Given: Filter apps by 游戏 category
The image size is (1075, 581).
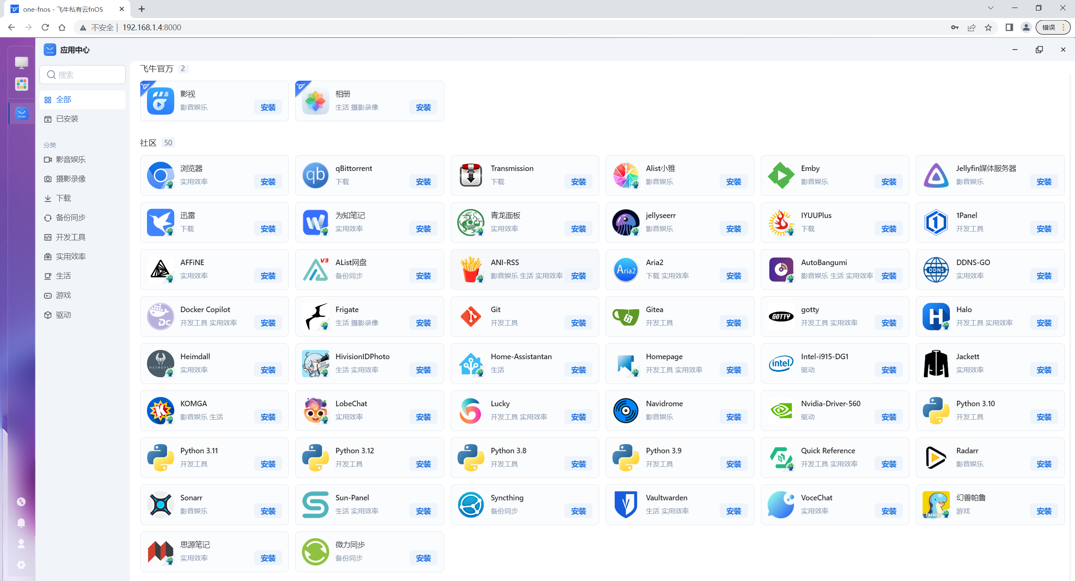Looking at the screenshot, I should (82, 295).
